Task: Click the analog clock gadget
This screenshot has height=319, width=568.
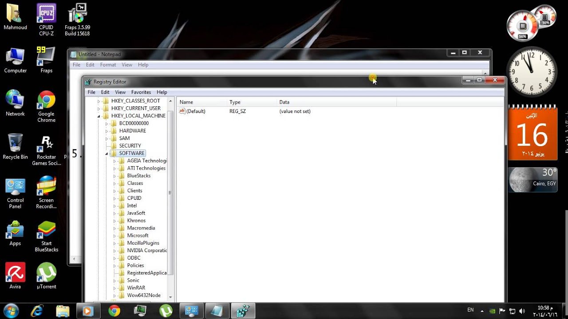Action: point(532,72)
